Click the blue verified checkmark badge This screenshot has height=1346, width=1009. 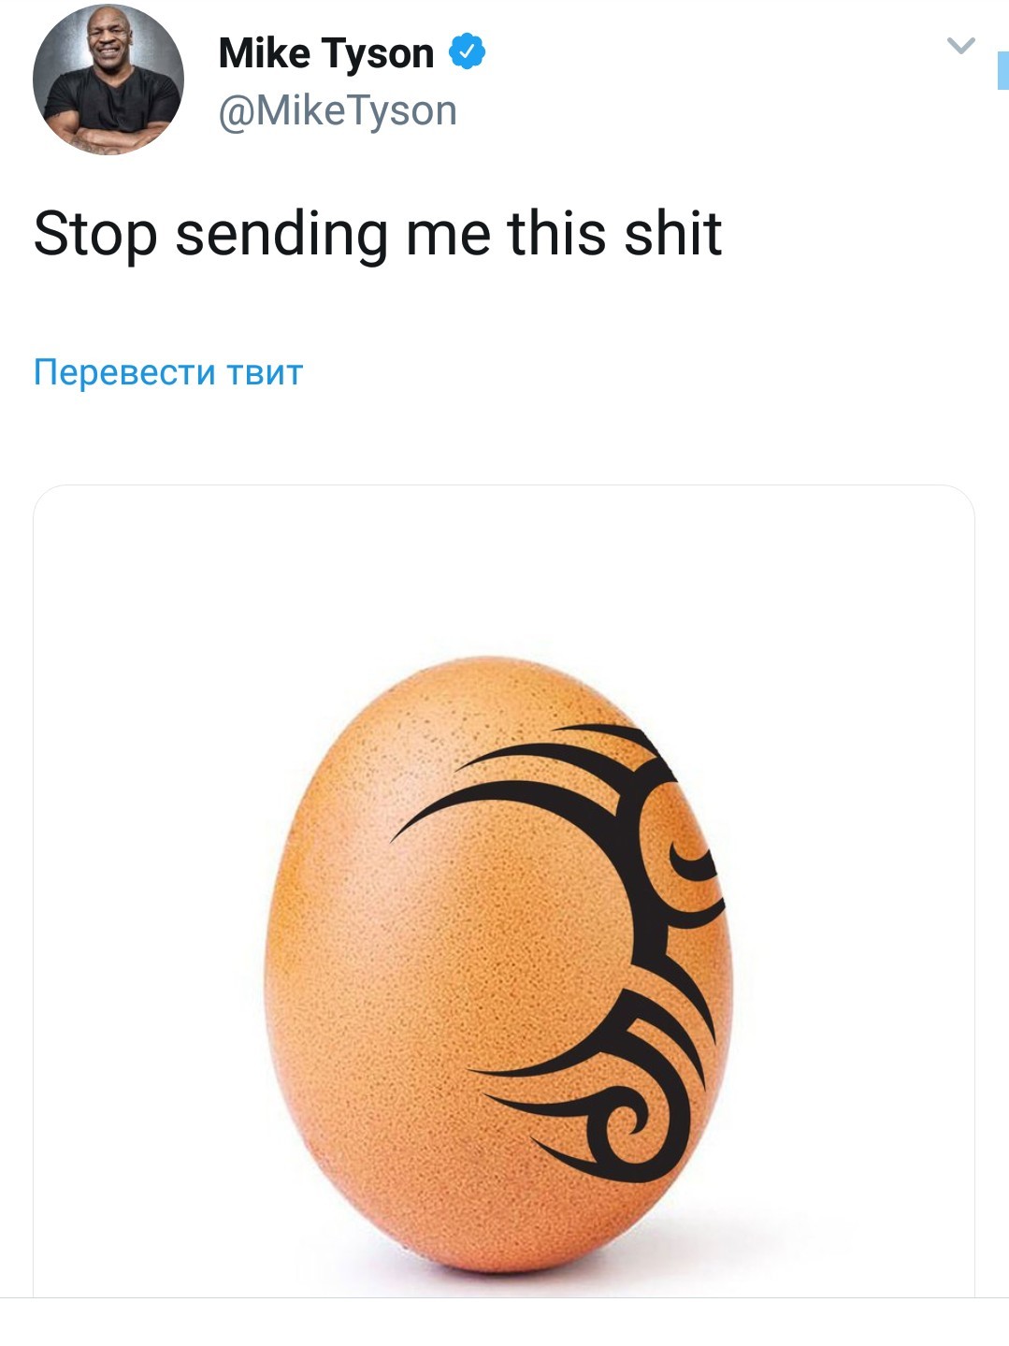click(468, 51)
